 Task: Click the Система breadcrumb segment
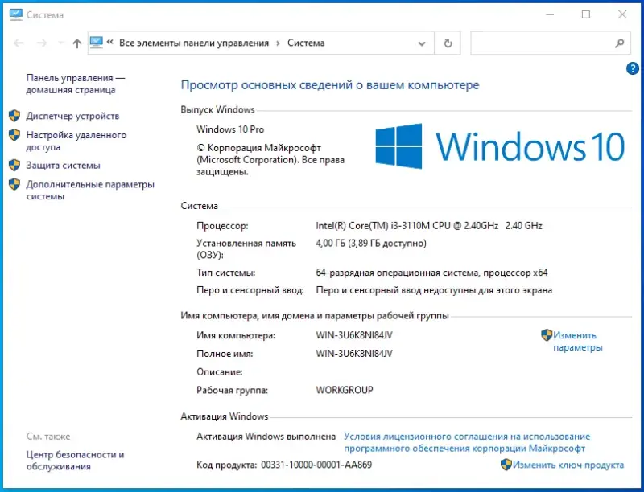pyautogui.click(x=306, y=43)
